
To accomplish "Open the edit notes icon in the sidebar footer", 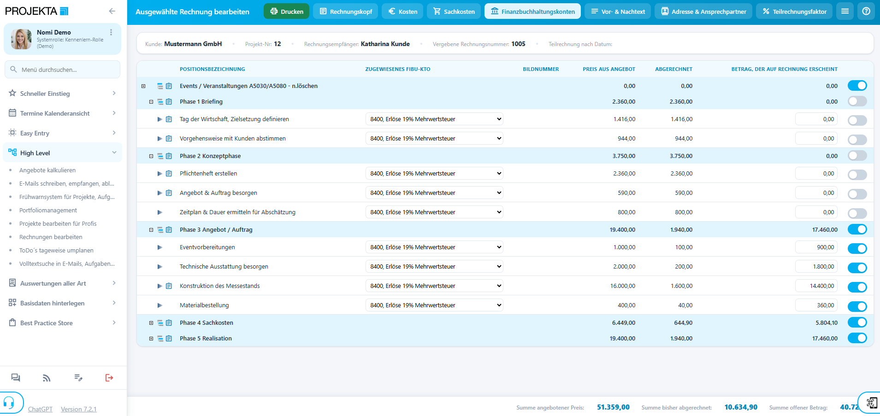I will click(78, 378).
